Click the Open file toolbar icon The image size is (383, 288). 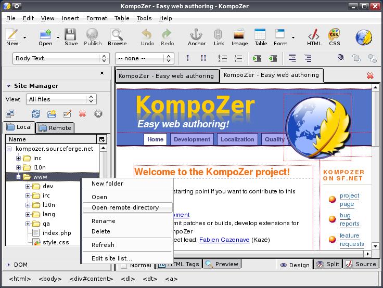pyautogui.click(x=45, y=37)
